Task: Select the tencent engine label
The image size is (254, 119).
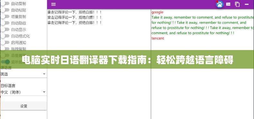Action: coord(158,38)
